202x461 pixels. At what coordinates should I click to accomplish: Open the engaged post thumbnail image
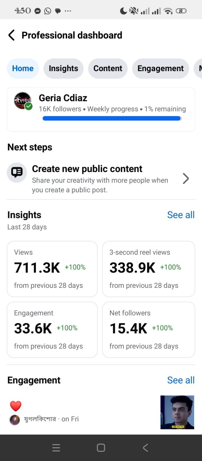pyautogui.click(x=177, y=412)
